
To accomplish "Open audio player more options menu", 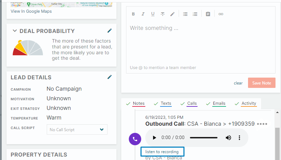I will pos(239,138).
